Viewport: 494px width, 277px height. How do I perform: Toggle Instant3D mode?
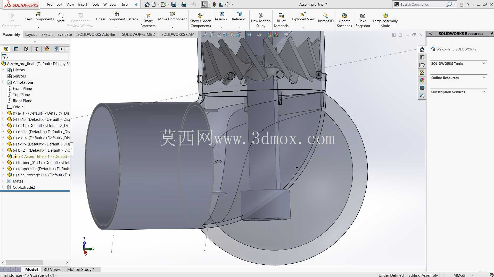coord(326,18)
